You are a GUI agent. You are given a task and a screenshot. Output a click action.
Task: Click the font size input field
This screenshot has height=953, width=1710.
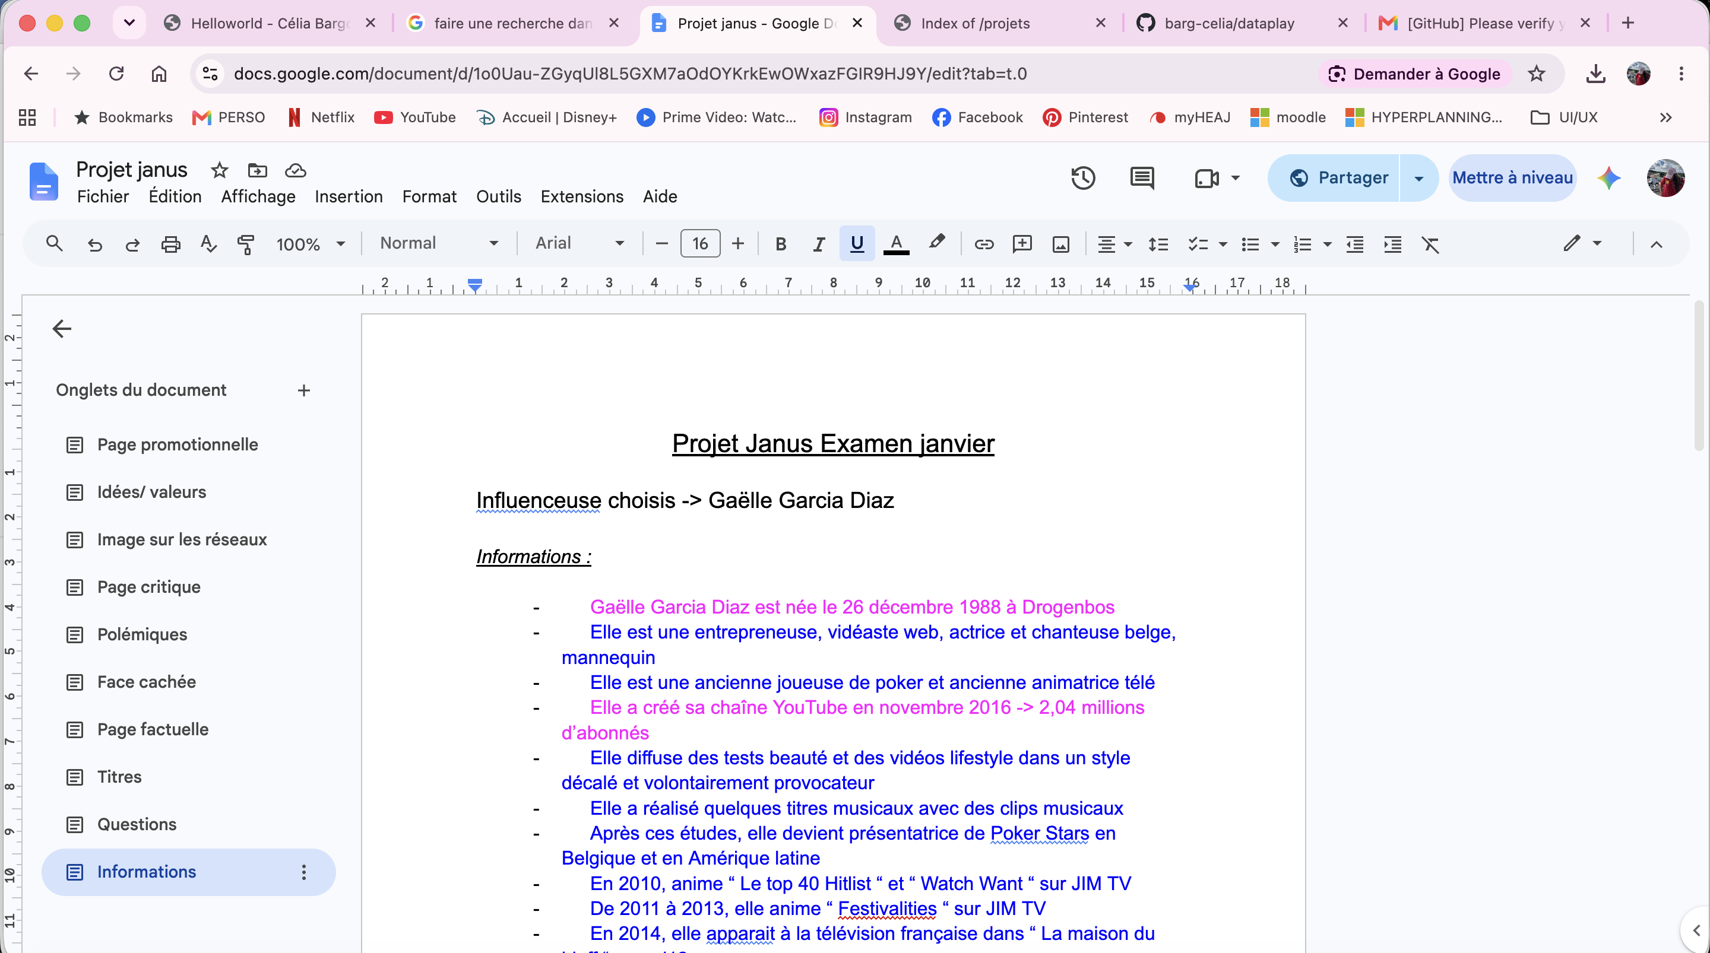699,243
